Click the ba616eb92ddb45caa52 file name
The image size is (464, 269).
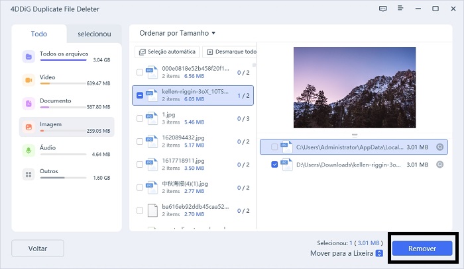click(196, 206)
